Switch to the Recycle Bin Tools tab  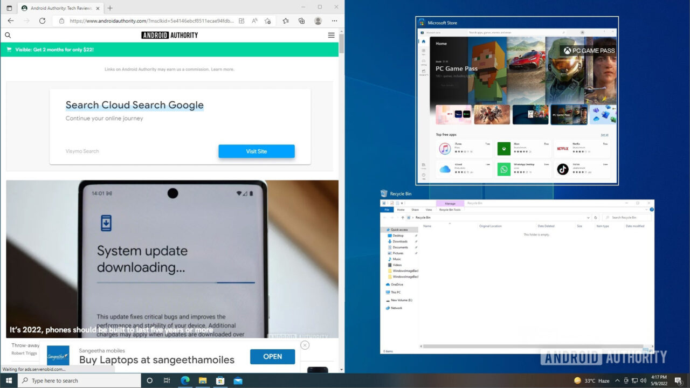click(x=450, y=210)
